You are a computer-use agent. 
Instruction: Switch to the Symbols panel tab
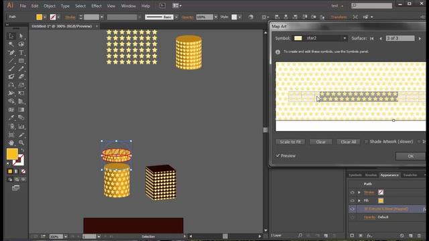(x=355, y=175)
